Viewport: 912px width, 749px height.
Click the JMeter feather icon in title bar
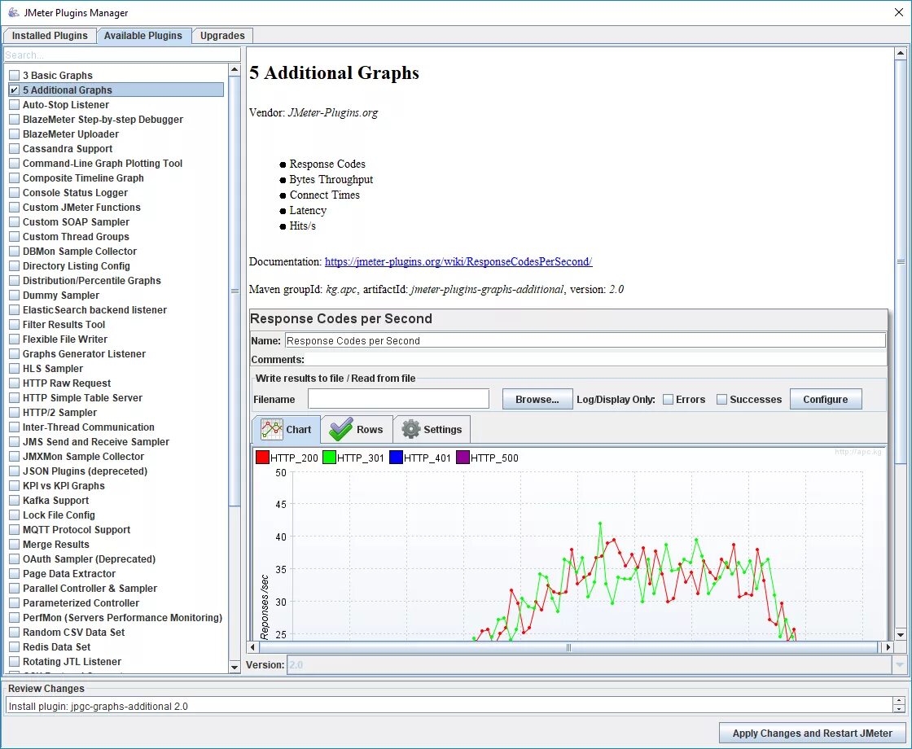pos(13,12)
